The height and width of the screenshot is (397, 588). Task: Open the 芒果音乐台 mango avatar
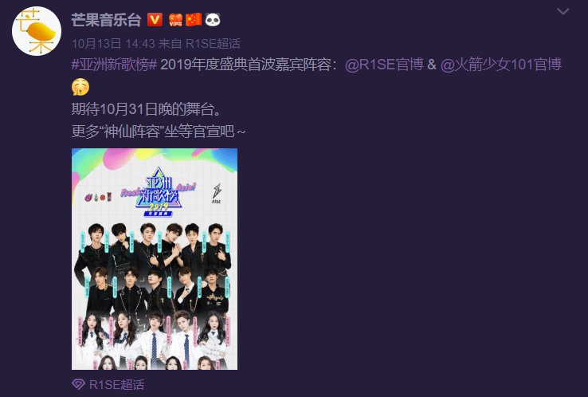[37, 31]
